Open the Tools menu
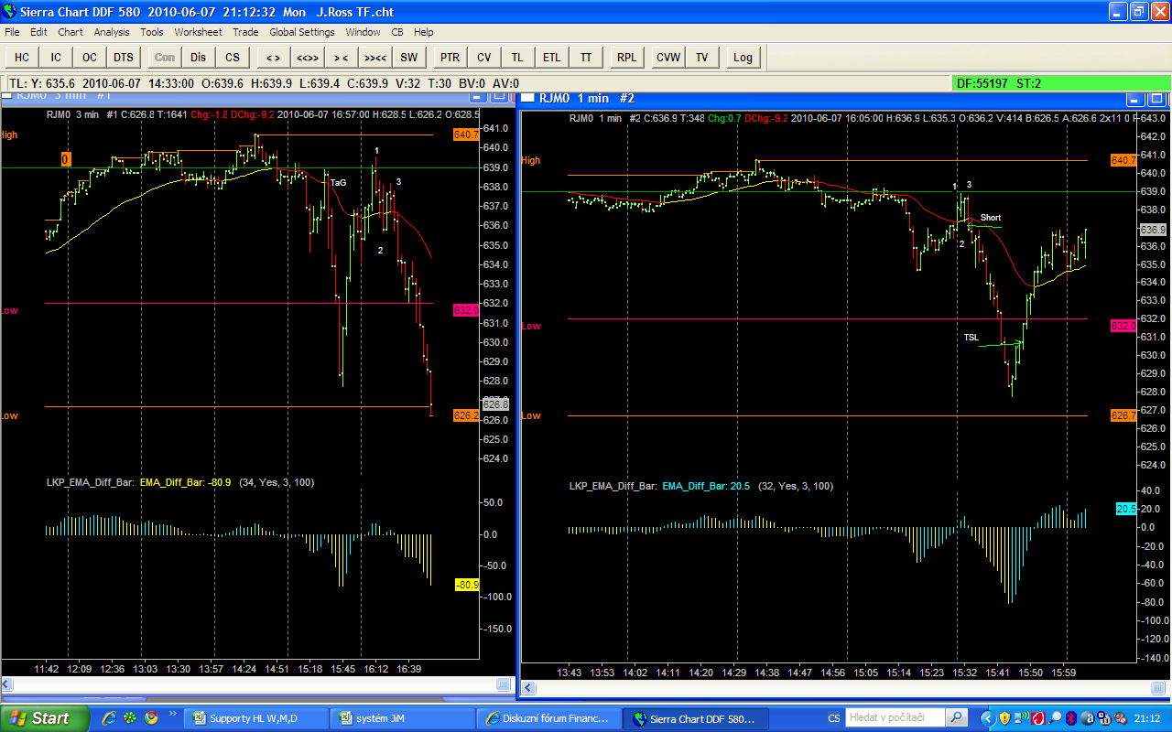Image resolution: width=1172 pixels, height=732 pixels. [152, 32]
